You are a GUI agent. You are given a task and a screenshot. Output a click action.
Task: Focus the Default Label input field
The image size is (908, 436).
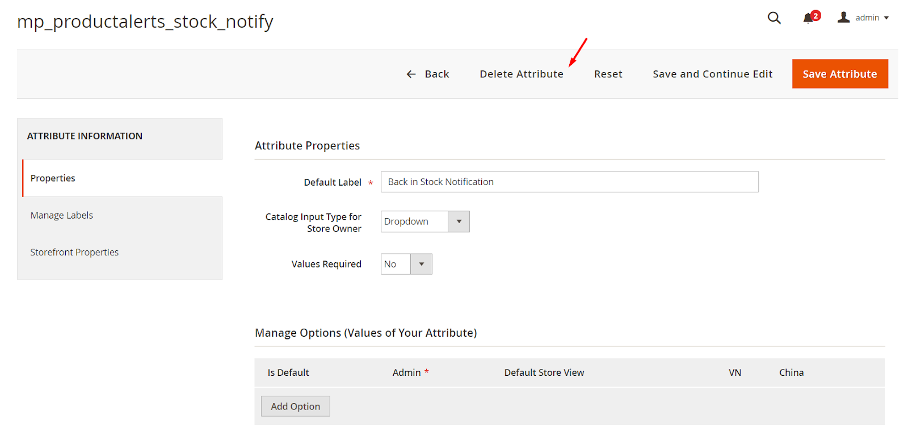coord(569,182)
